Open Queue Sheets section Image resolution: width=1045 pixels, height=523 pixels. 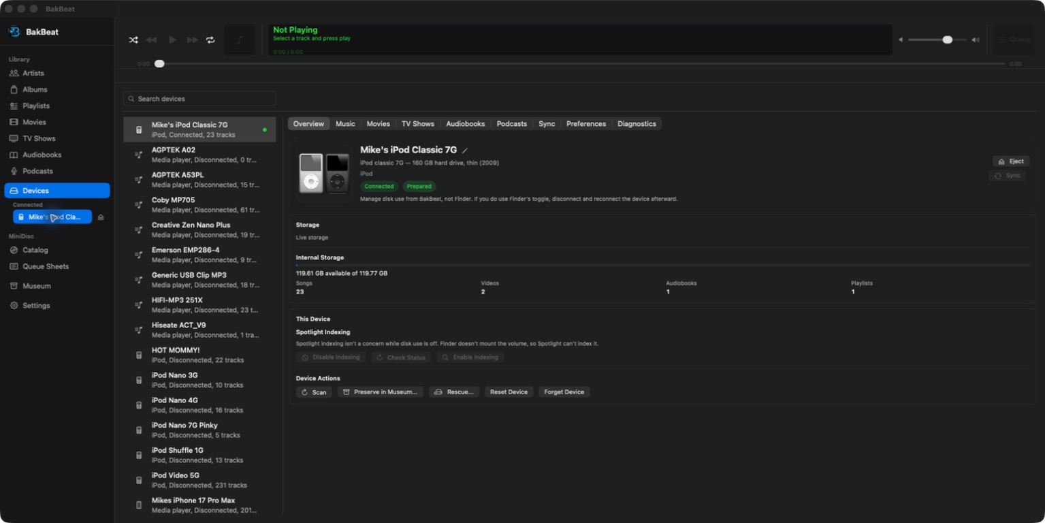tap(57, 266)
